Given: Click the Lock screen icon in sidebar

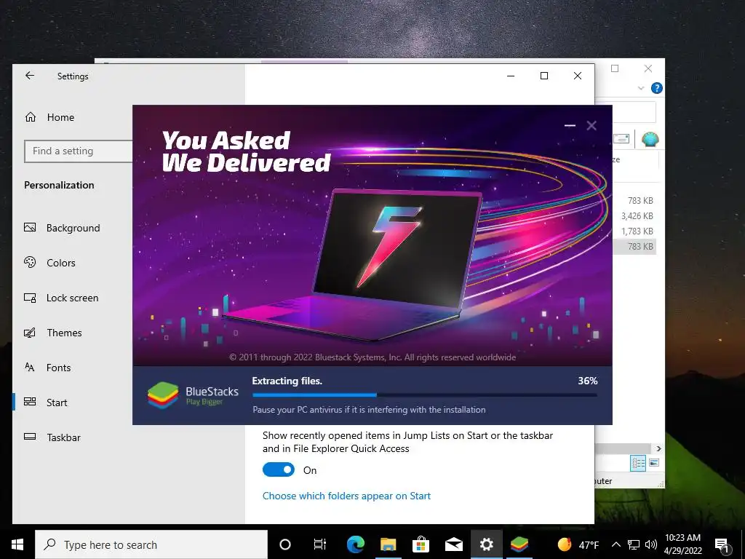Looking at the screenshot, I should point(30,298).
